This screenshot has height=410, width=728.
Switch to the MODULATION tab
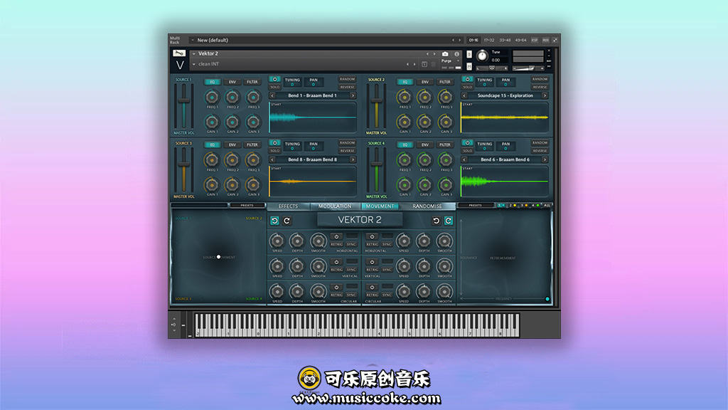[x=335, y=206]
